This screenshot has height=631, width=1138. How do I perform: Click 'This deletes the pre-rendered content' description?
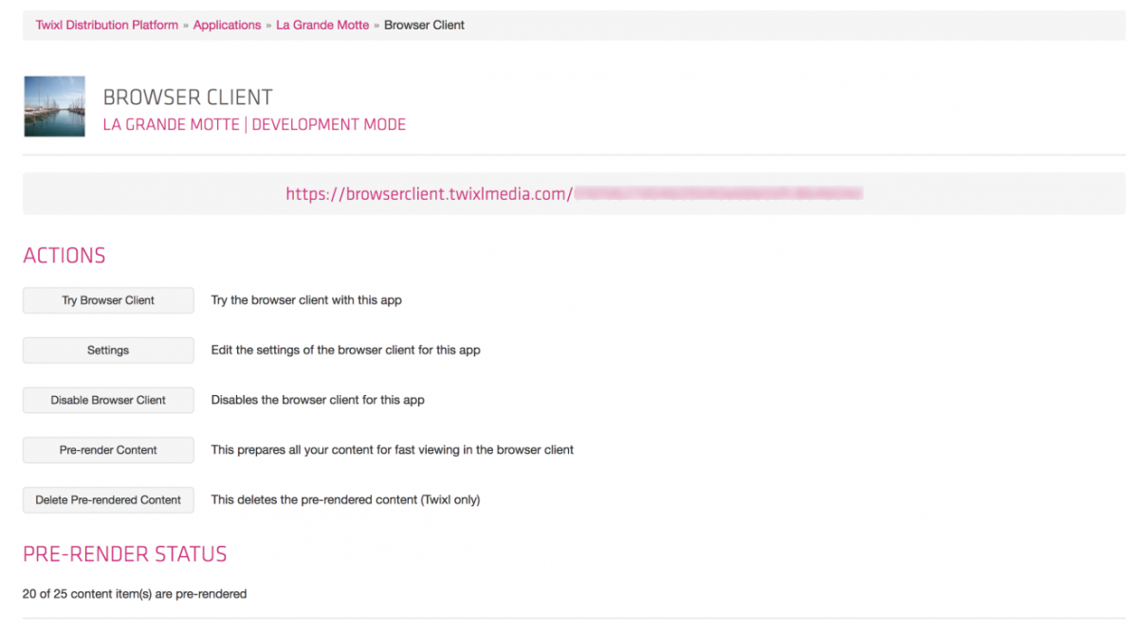345,500
